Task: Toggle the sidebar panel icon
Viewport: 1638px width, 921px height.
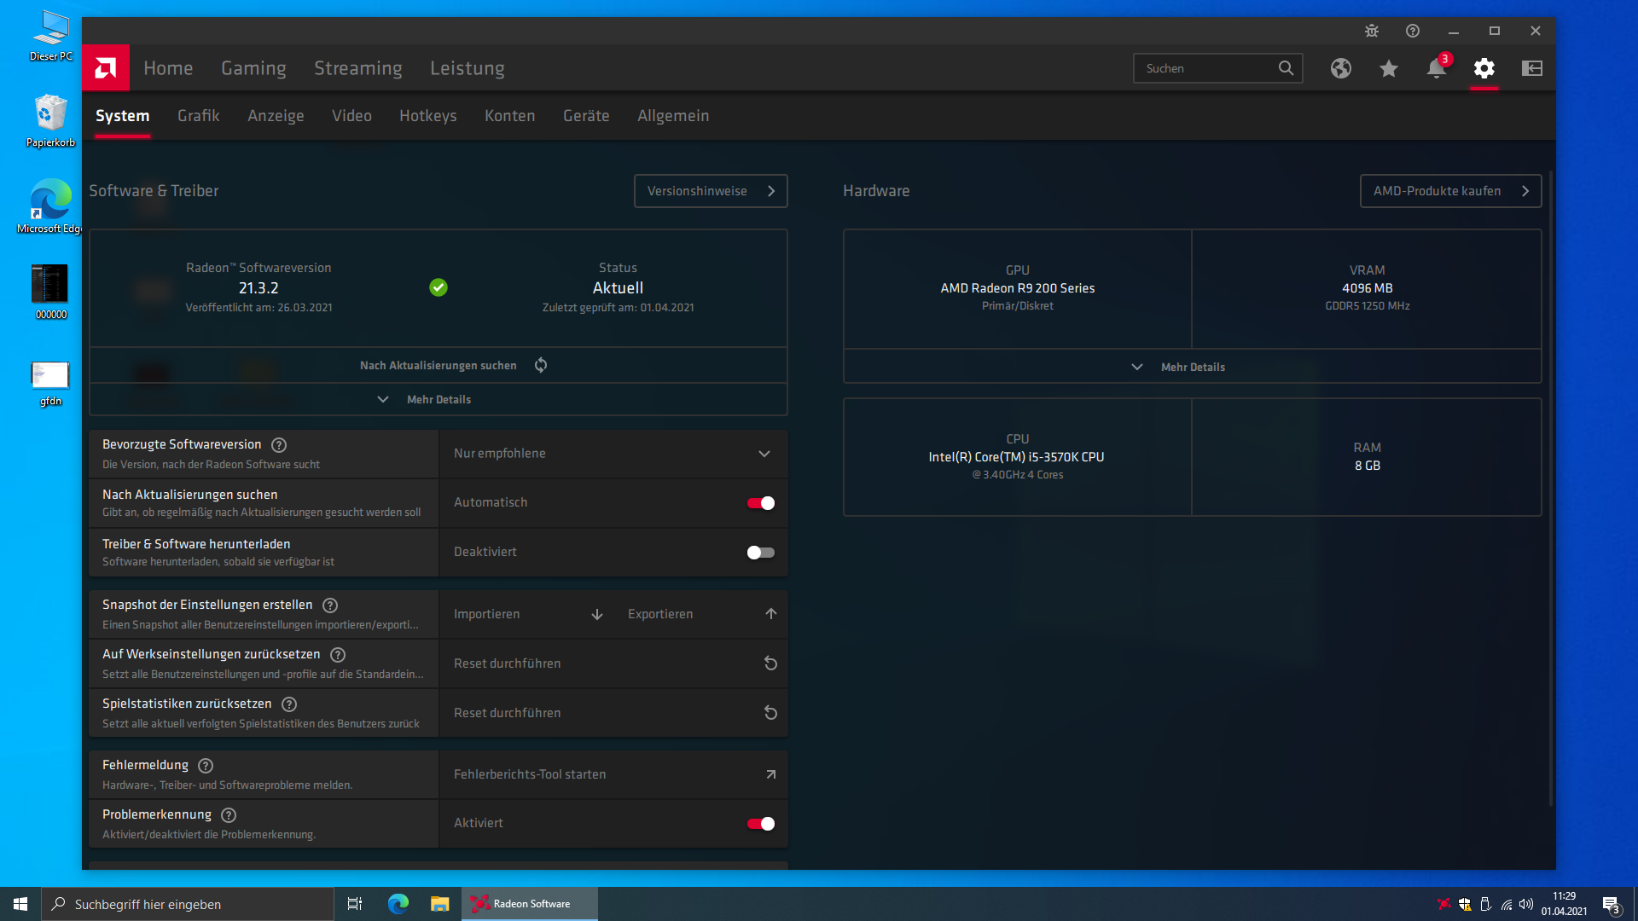Action: point(1531,68)
